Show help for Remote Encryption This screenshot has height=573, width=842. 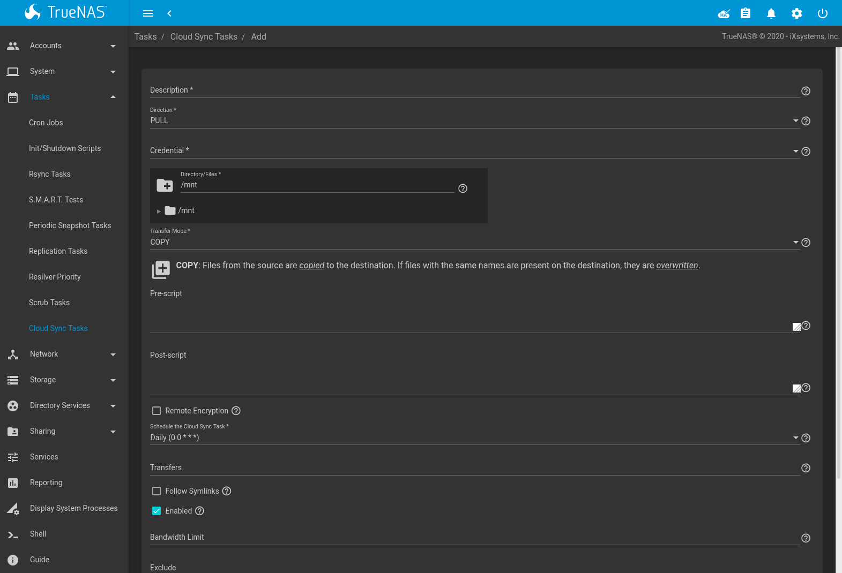coord(236,411)
